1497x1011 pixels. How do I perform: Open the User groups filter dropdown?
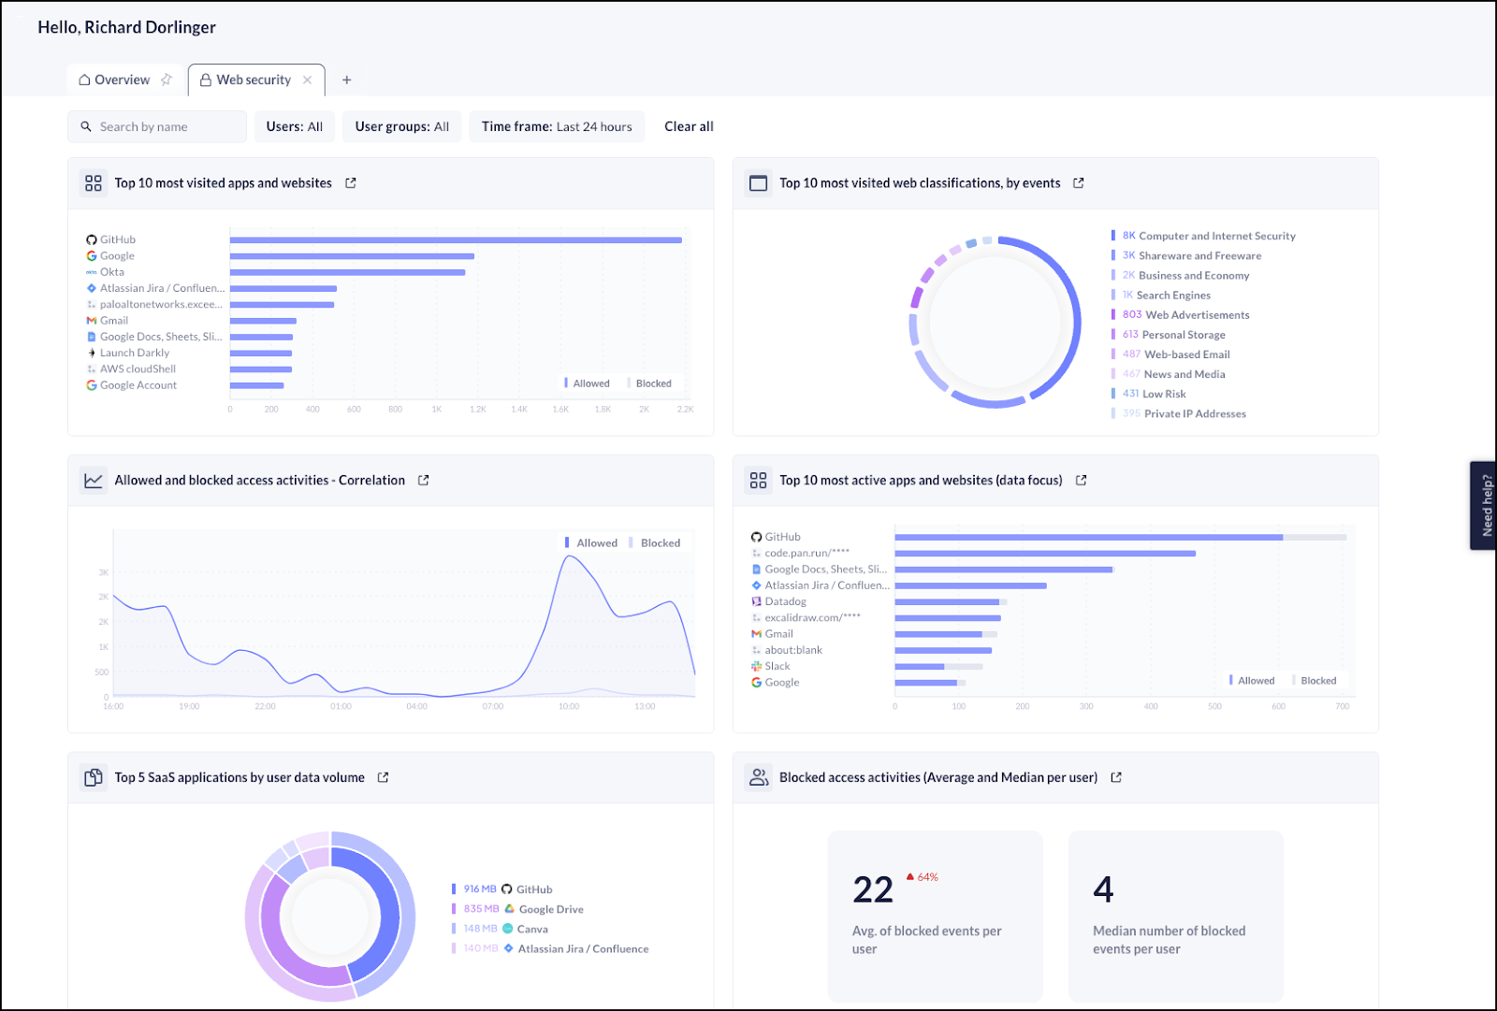(x=401, y=126)
